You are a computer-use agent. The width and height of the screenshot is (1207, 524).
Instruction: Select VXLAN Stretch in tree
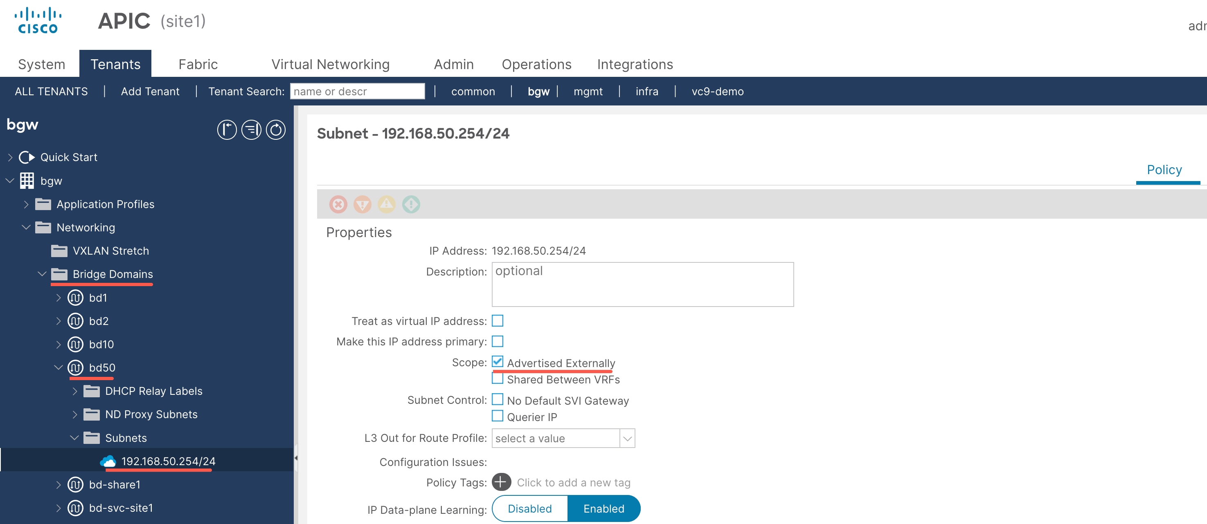point(110,251)
